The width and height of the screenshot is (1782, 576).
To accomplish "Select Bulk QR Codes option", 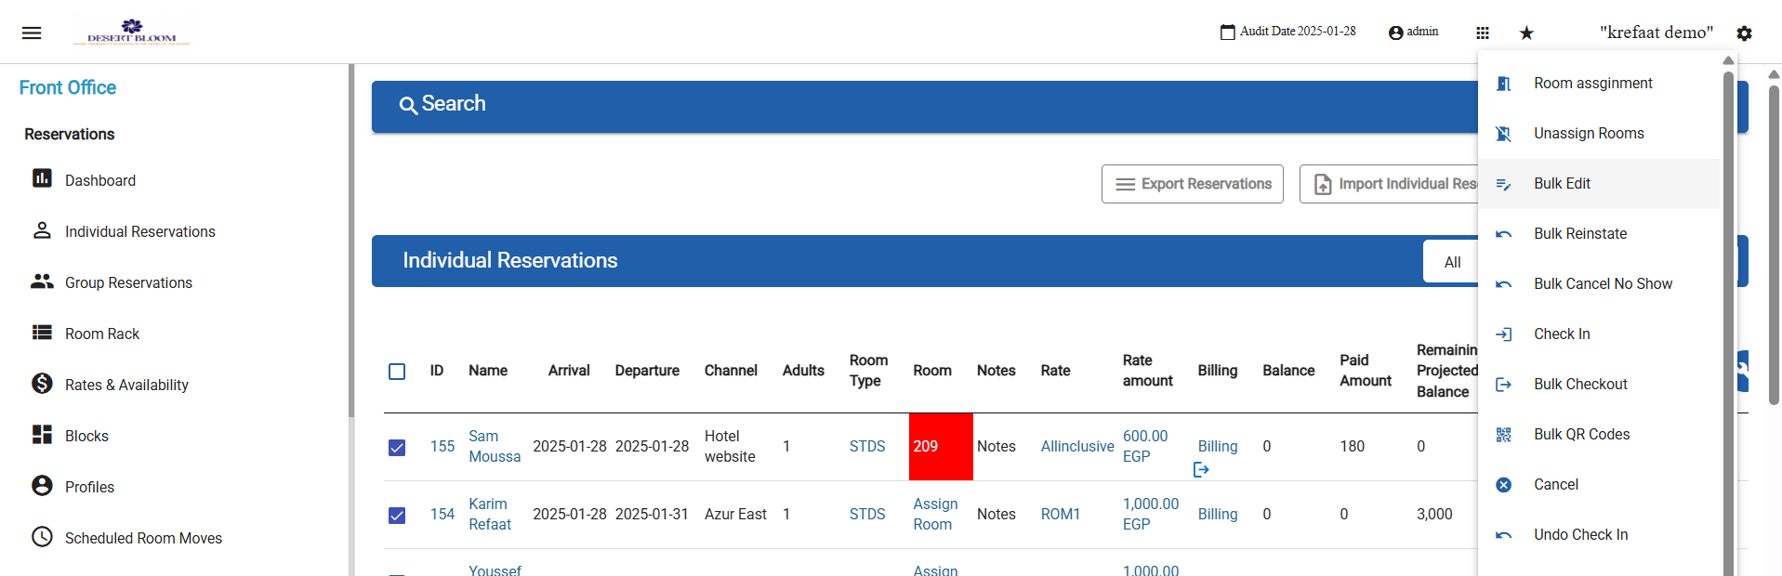I will click(1599, 435).
